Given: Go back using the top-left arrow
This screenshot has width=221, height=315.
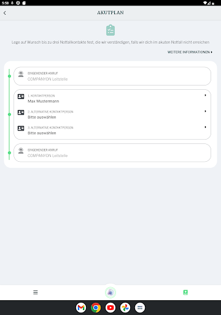Looking at the screenshot, I should tap(5, 13).
